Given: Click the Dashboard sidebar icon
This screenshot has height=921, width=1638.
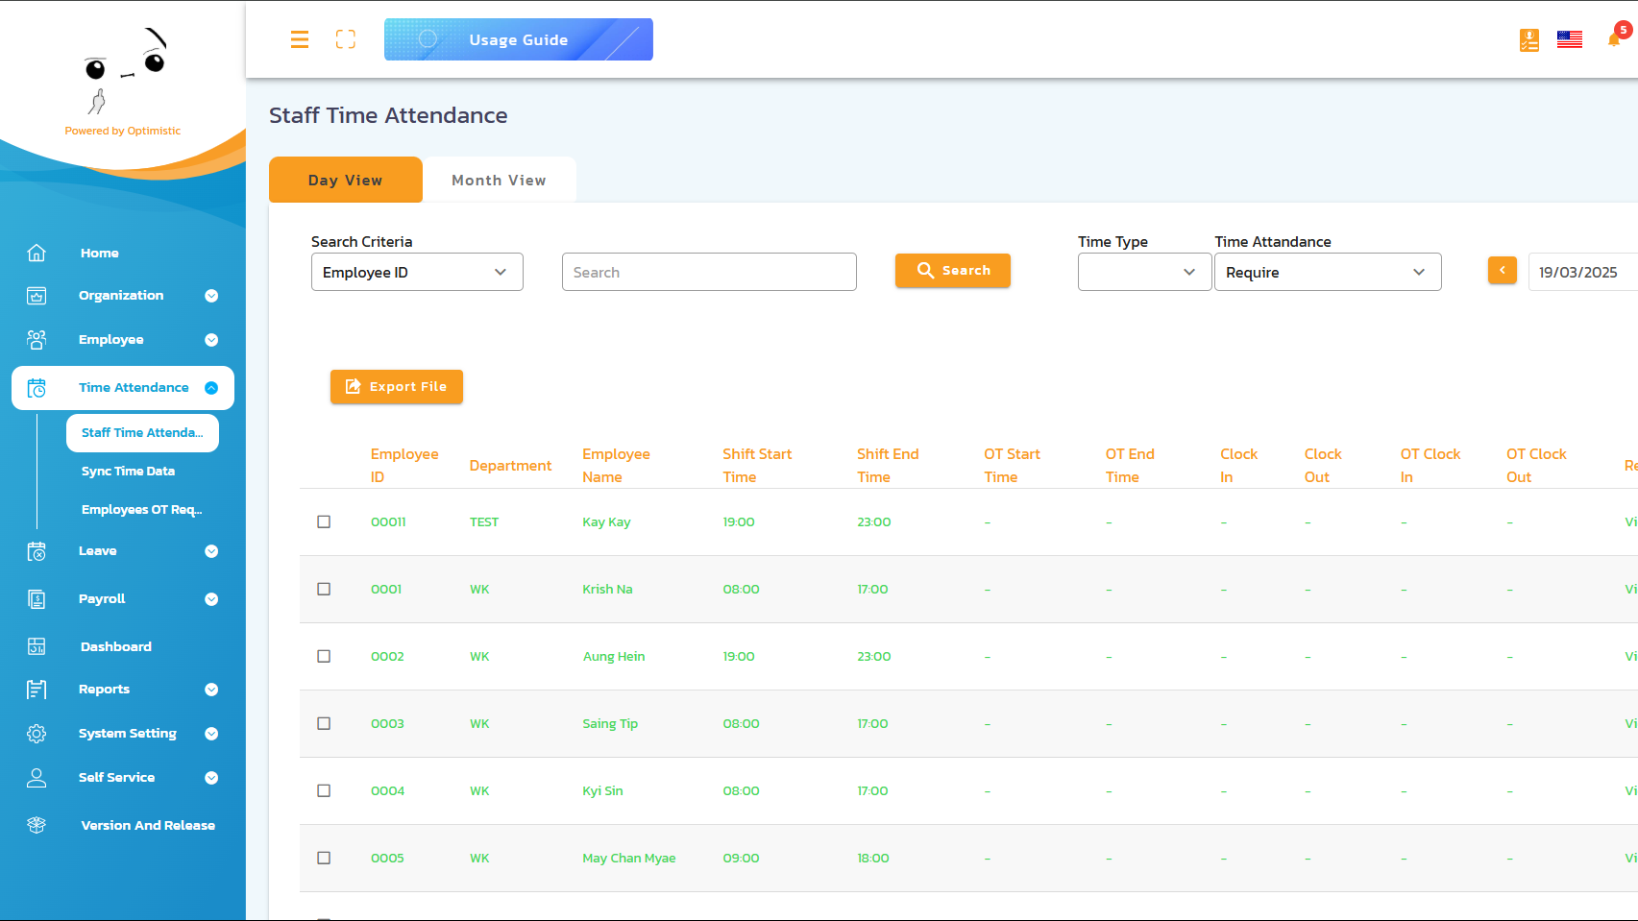Looking at the screenshot, I should [x=37, y=646].
